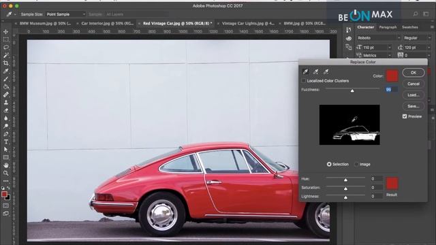Click the selection mask preview thumbnail
The image size is (436, 245).
tap(349, 125)
